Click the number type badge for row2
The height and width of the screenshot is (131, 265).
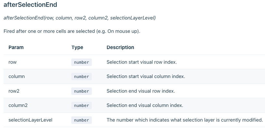click(x=81, y=91)
